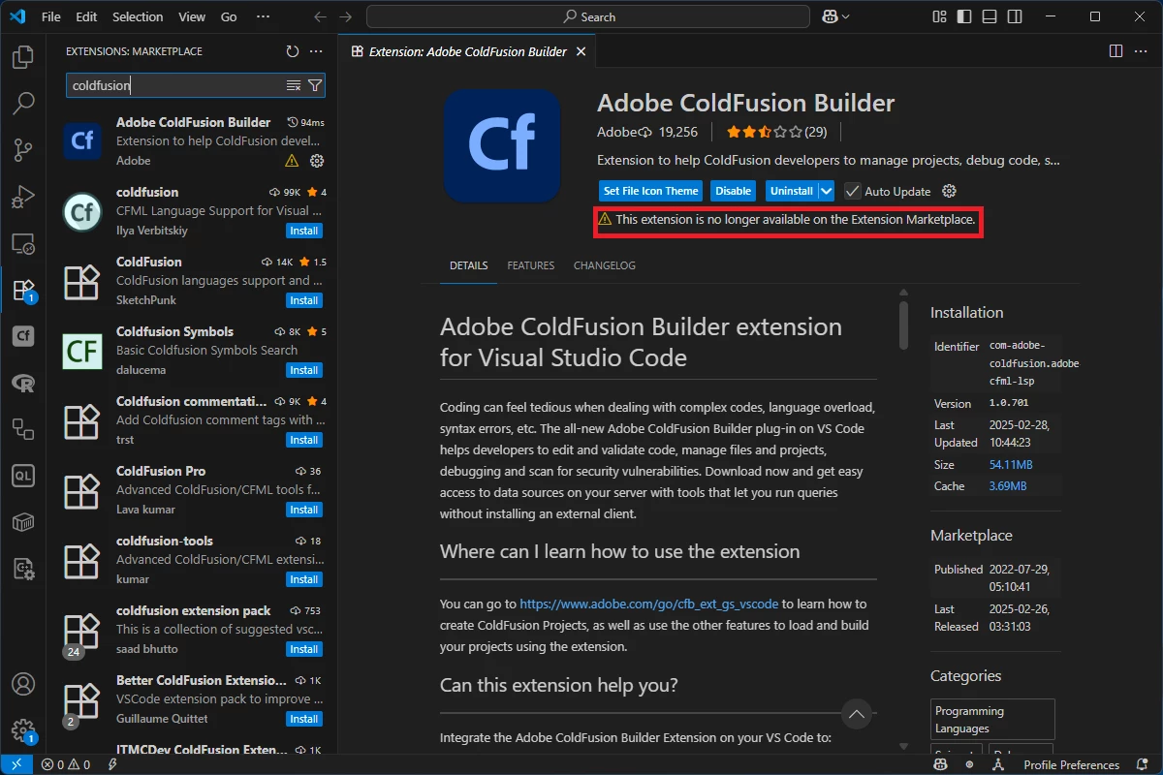Go forward with the navigation arrow
Viewport: 1163px width, 775px height.
click(x=346, y=16)
